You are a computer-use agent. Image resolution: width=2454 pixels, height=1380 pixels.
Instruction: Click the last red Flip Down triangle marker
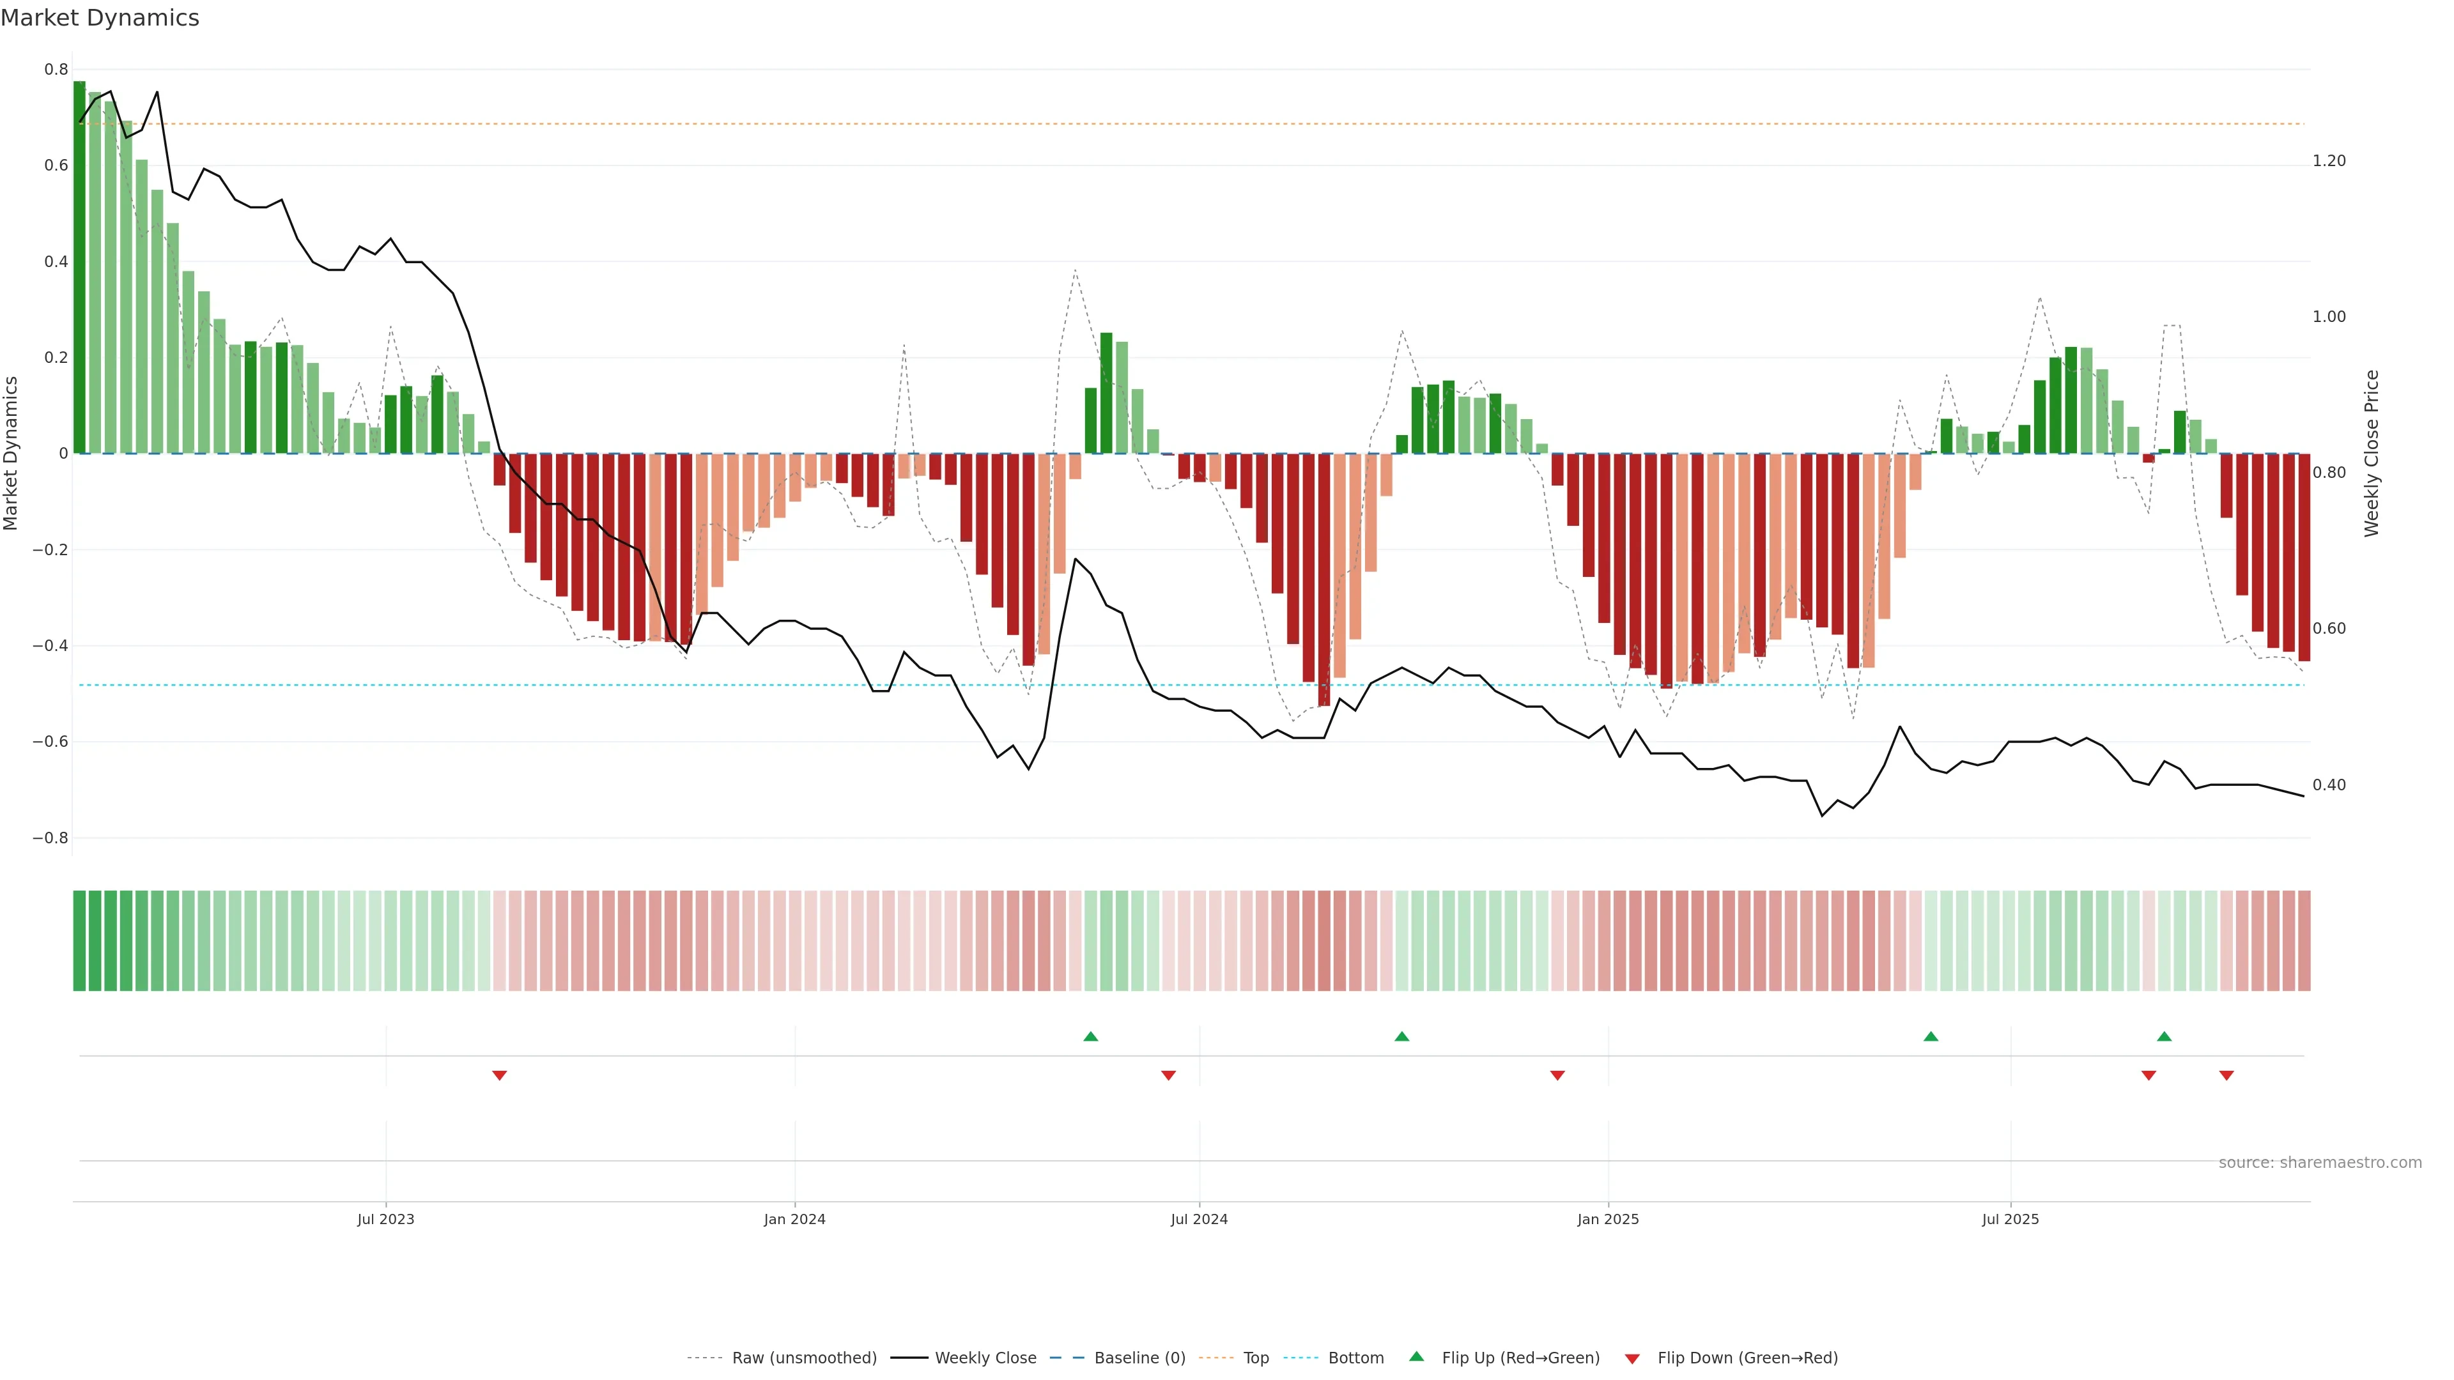(x=2226, y=1075)
